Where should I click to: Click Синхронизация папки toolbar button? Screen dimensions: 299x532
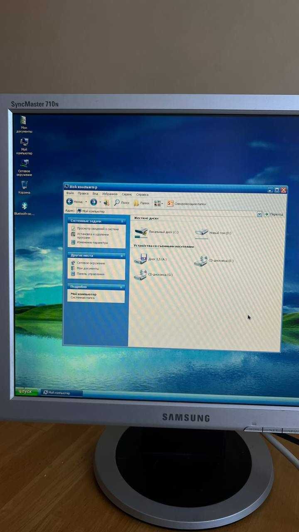pyautogui.click(x=186, y=204)
